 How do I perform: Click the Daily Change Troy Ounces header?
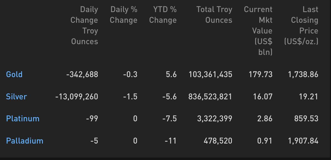point(84,26)
